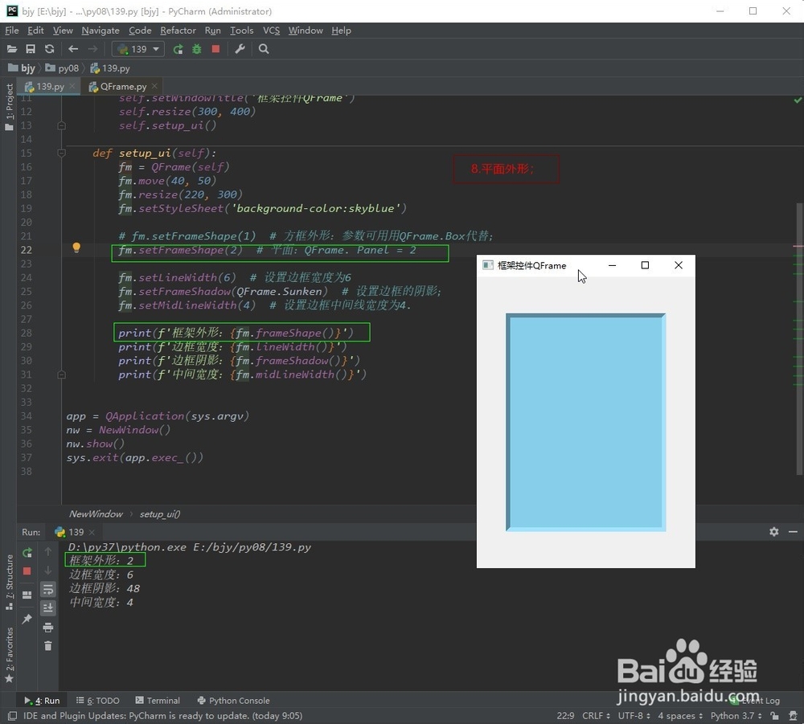Click the fold end marker at line 31

tap(62, 374)
